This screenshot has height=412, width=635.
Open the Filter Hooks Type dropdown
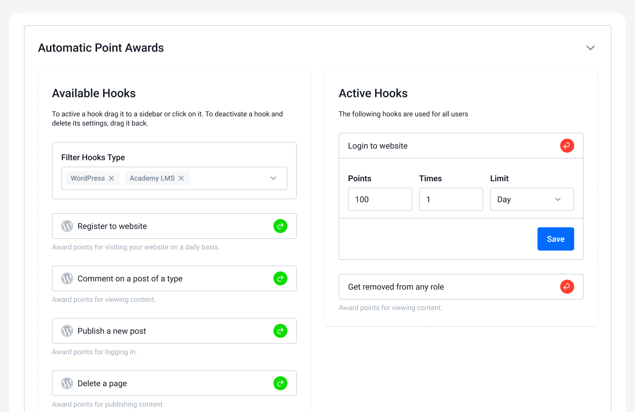pyautogui.click(x=273, y=178)
